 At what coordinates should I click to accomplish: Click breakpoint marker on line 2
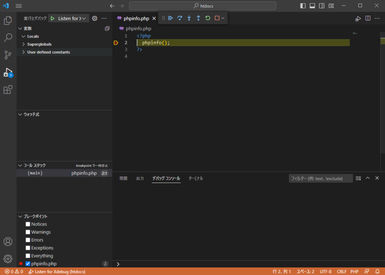[116, 43]
